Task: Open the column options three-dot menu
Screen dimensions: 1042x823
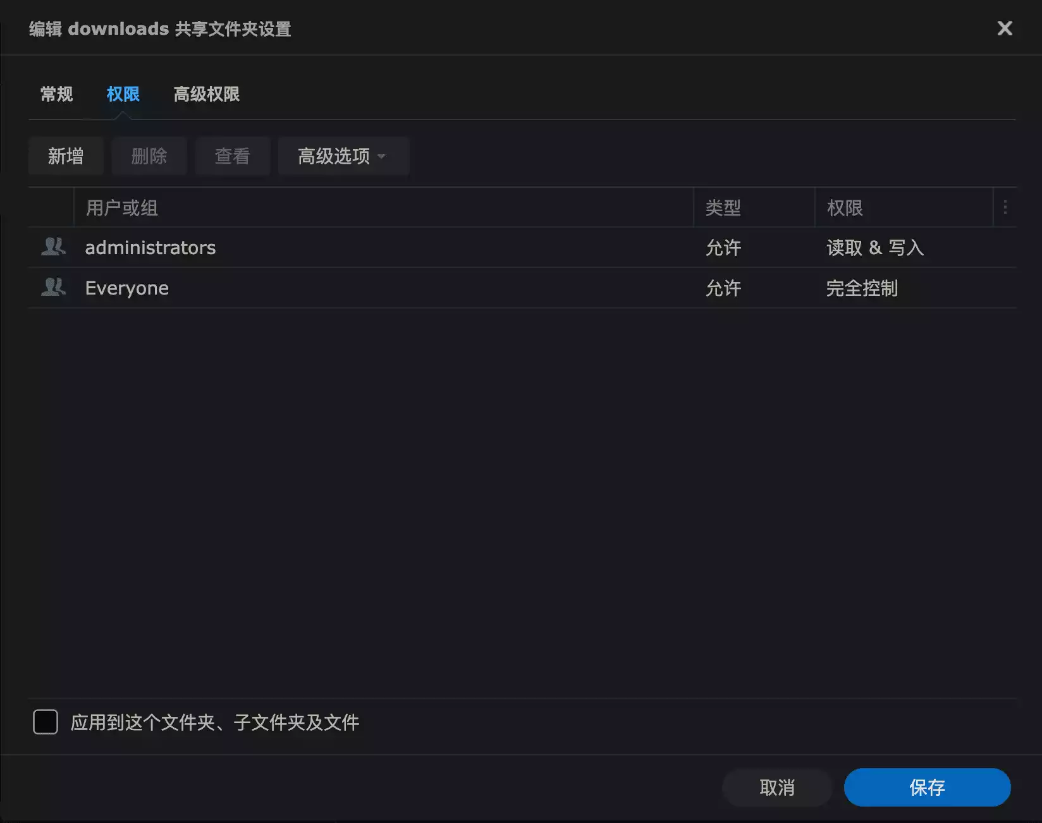Action: click(x=1005, y=207)
